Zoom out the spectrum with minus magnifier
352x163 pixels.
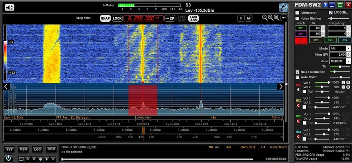(x=265, y=18)
